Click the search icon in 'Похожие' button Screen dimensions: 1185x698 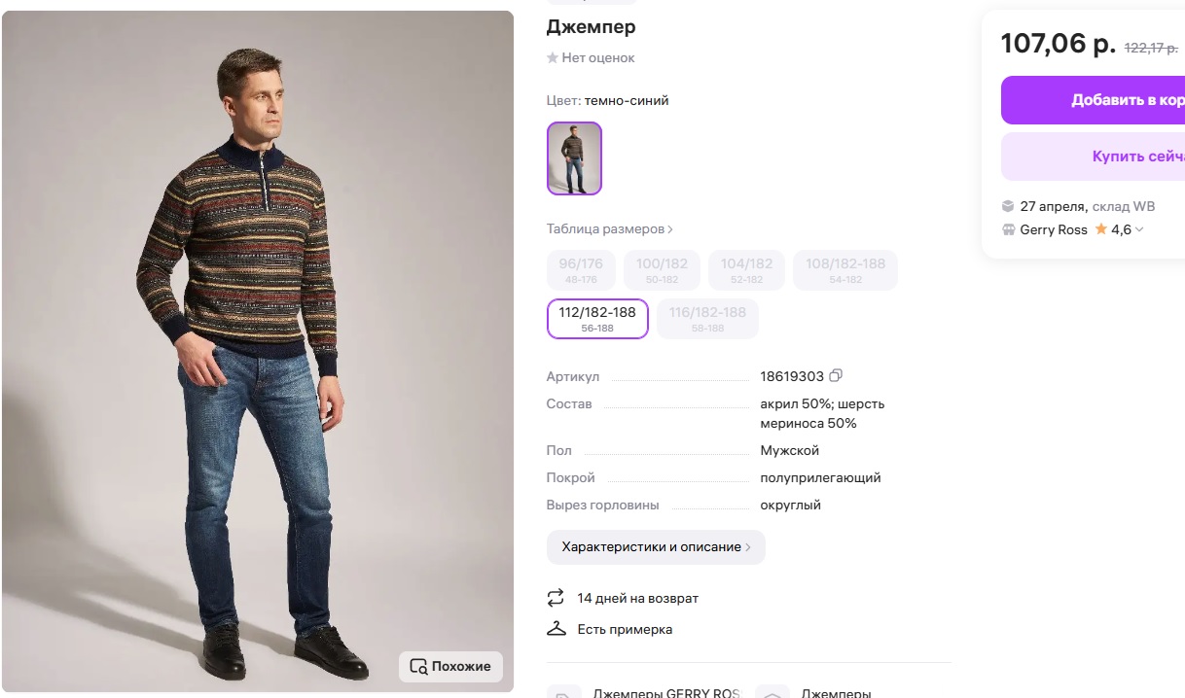418,667
